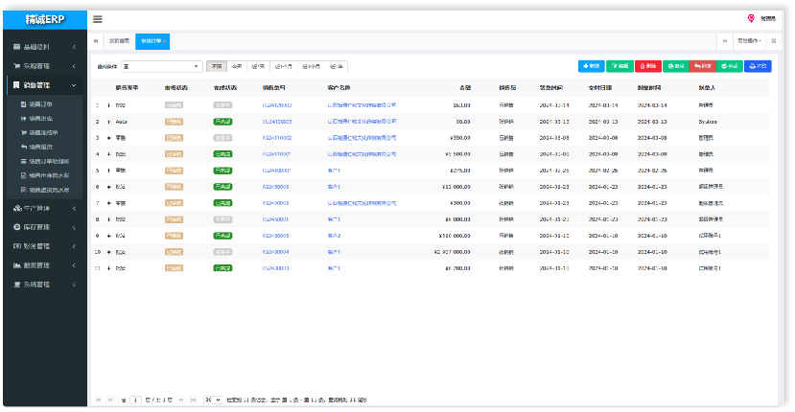Expand the System Management sidebar menu

pyautogui.click(x=45, y=285)
